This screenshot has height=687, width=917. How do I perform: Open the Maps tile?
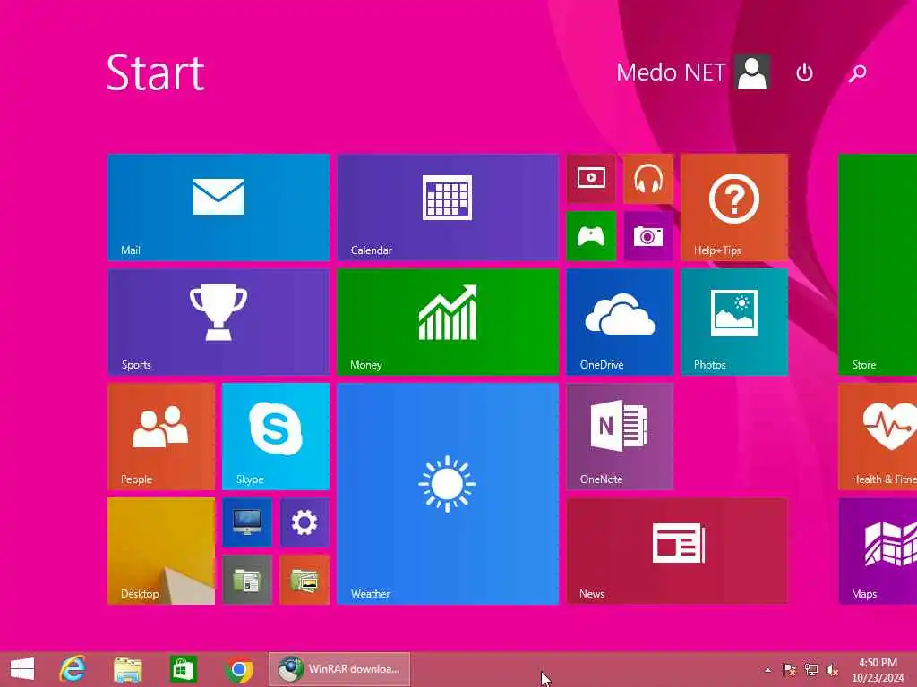[878, 551]
